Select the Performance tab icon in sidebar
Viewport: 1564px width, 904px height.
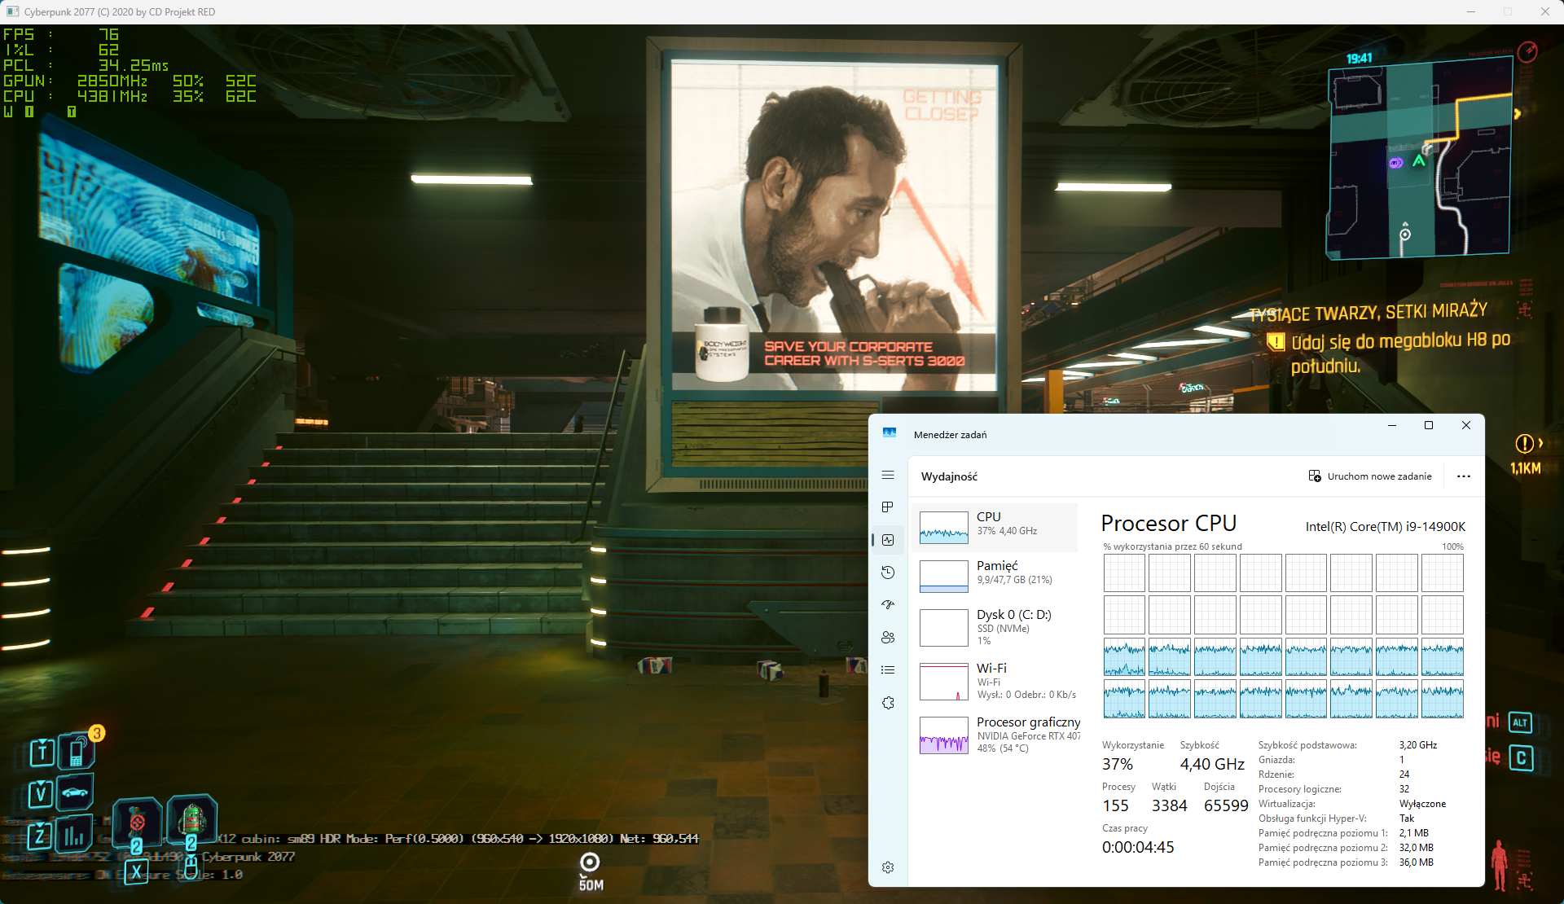tap(888, 540)
